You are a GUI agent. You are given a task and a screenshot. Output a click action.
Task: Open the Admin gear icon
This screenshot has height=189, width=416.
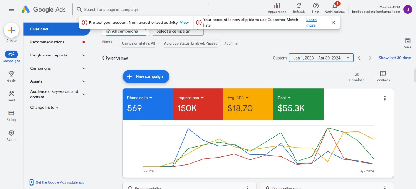(12, 133)
